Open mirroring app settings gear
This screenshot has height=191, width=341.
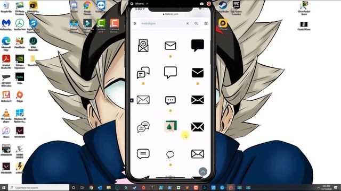click(132, 4)
